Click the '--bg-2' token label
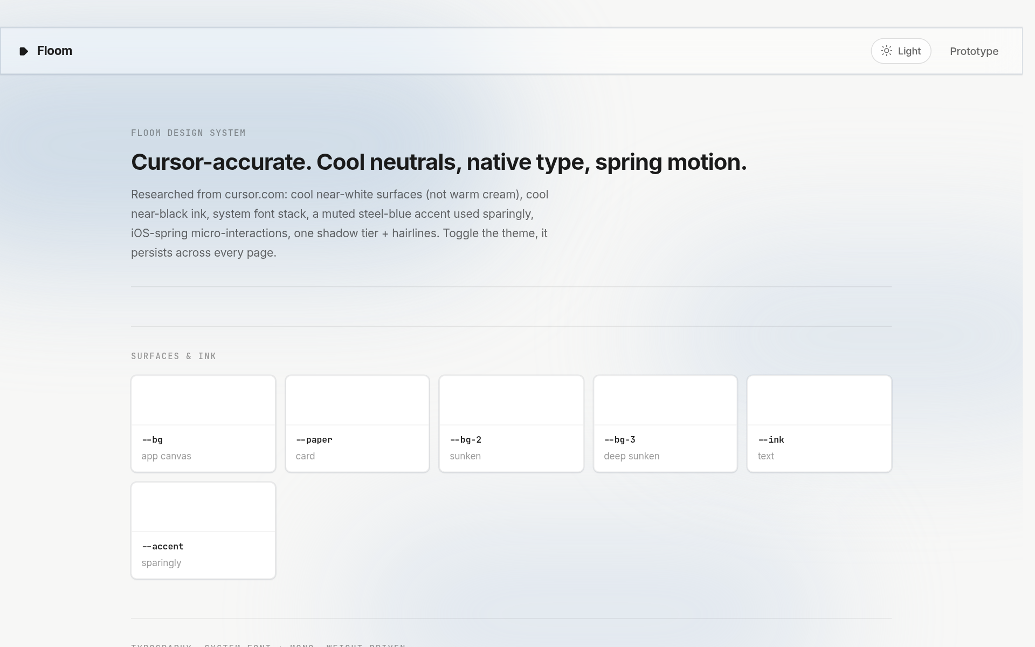 pyautogui.click(x=466, y=439)
